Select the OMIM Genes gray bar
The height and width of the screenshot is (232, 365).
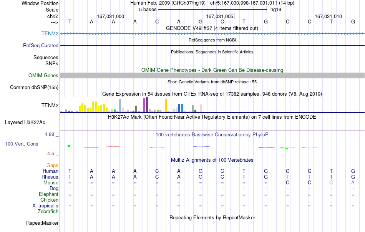pyautogui.click(x=212, y=75)
